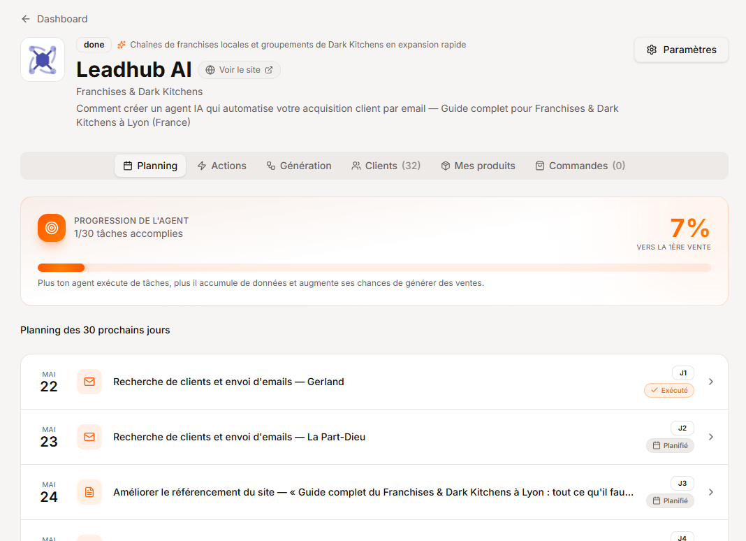Click the J3 day badge
This screenshot has width=746, height=541.
point(682,484)
